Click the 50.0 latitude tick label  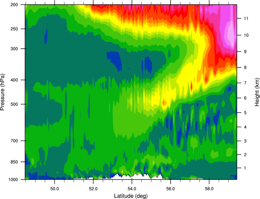coord(54,189)
